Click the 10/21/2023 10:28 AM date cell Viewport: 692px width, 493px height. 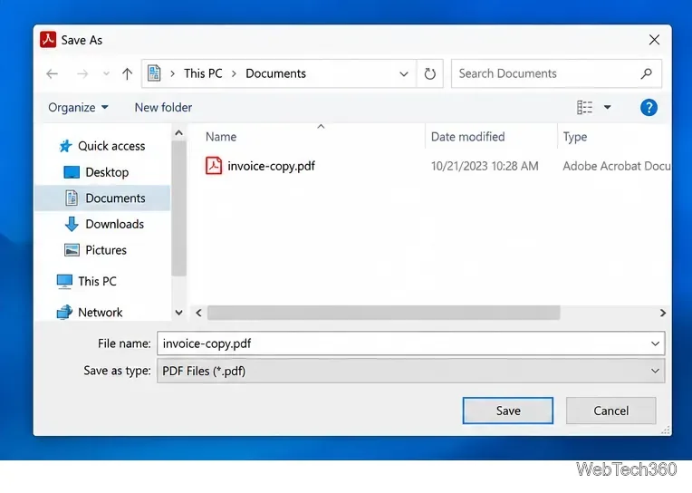(485, 166)
